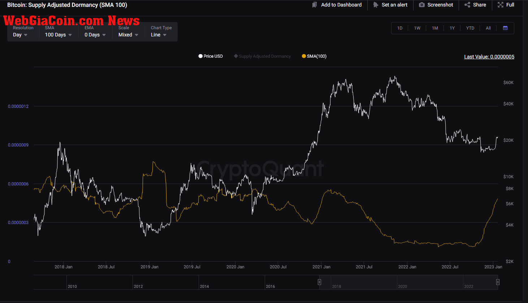Click the $20K price axis label

(x=508, y=140)
